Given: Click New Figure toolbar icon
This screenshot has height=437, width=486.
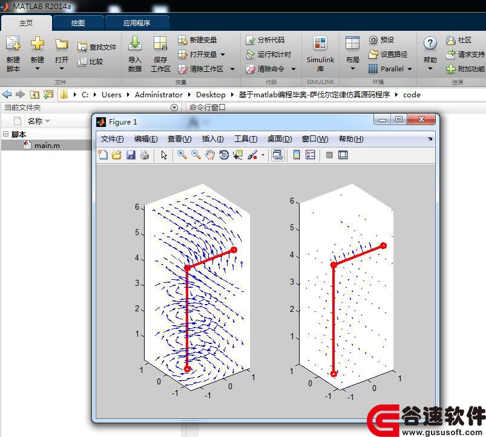Looking at the screenshot, I should pos(103,155).
